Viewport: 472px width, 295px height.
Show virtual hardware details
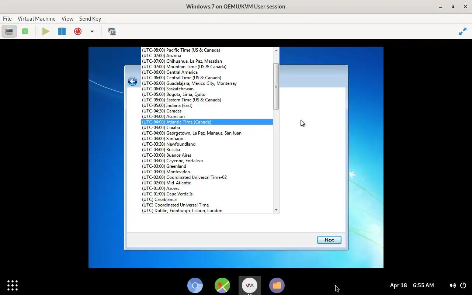(25, 31)
